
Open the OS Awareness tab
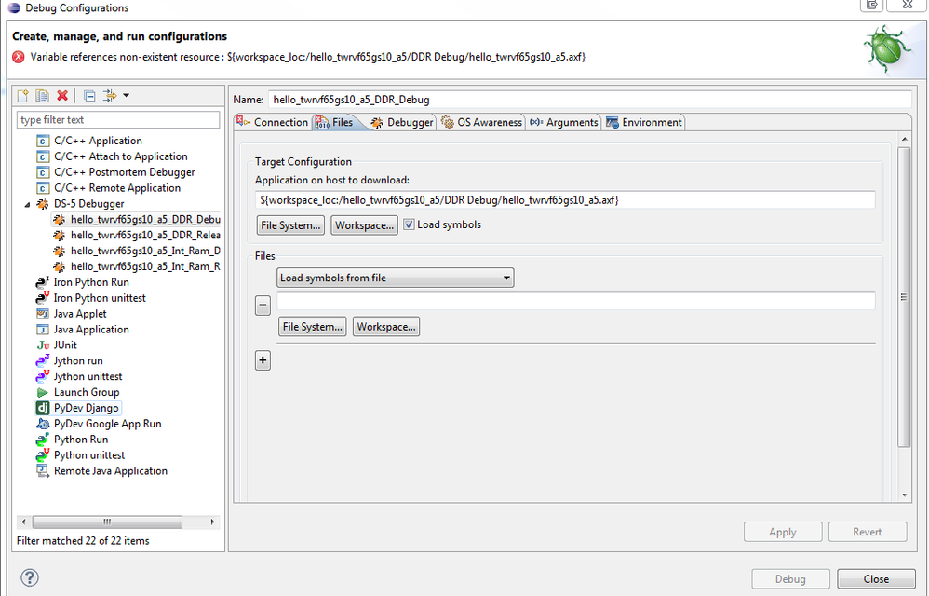[x=481, y=122]
